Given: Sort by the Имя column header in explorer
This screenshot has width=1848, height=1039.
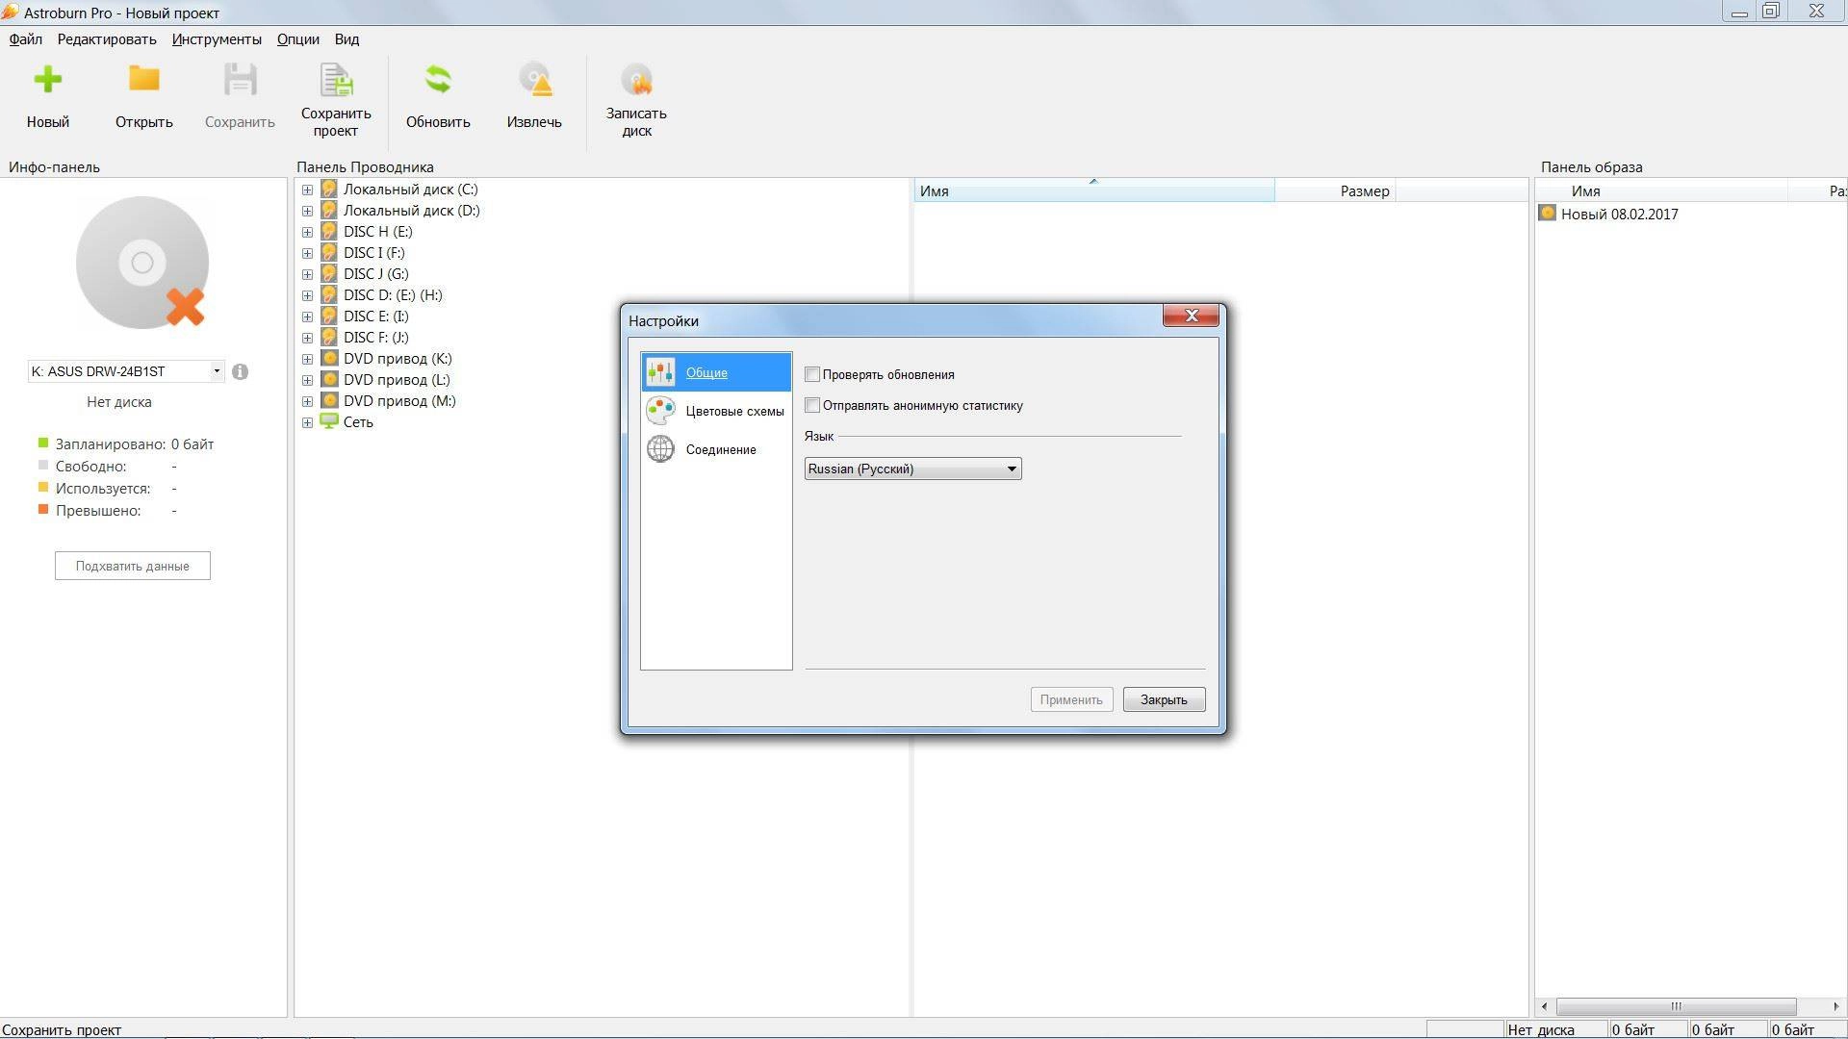Looking at the screenshot, I should click(1093, 190).
